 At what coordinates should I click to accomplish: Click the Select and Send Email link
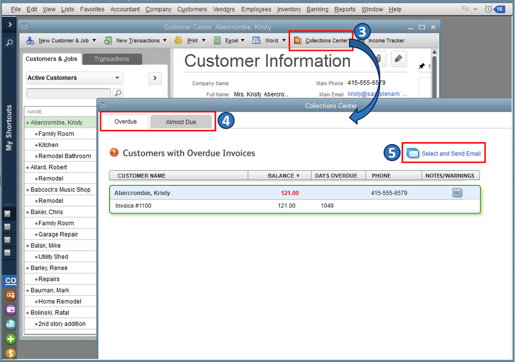451,153
